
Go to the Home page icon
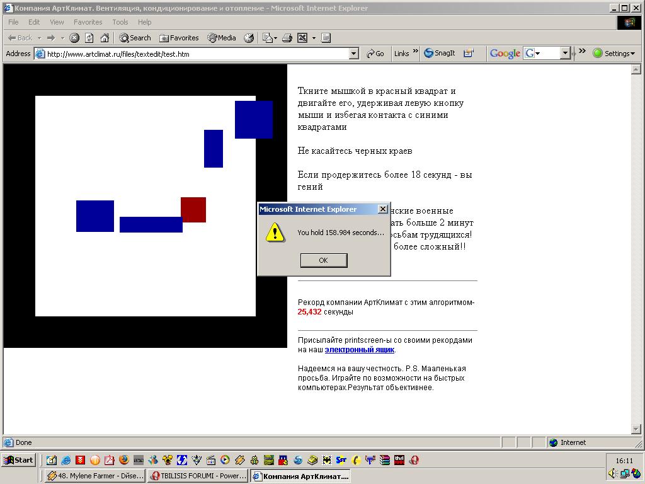tap(105, 38)
